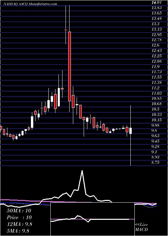Click the 10.5 price axis label
Viewport: 168px width, 236px height.
click(156, 109)
